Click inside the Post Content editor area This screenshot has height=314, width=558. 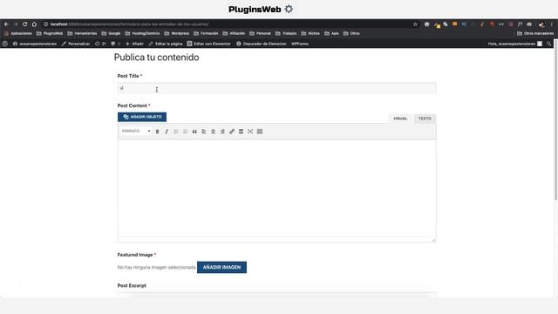(x=276, y=188)
